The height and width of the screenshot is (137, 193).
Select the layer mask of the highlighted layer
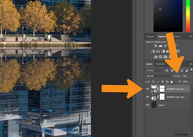[162, 89]
